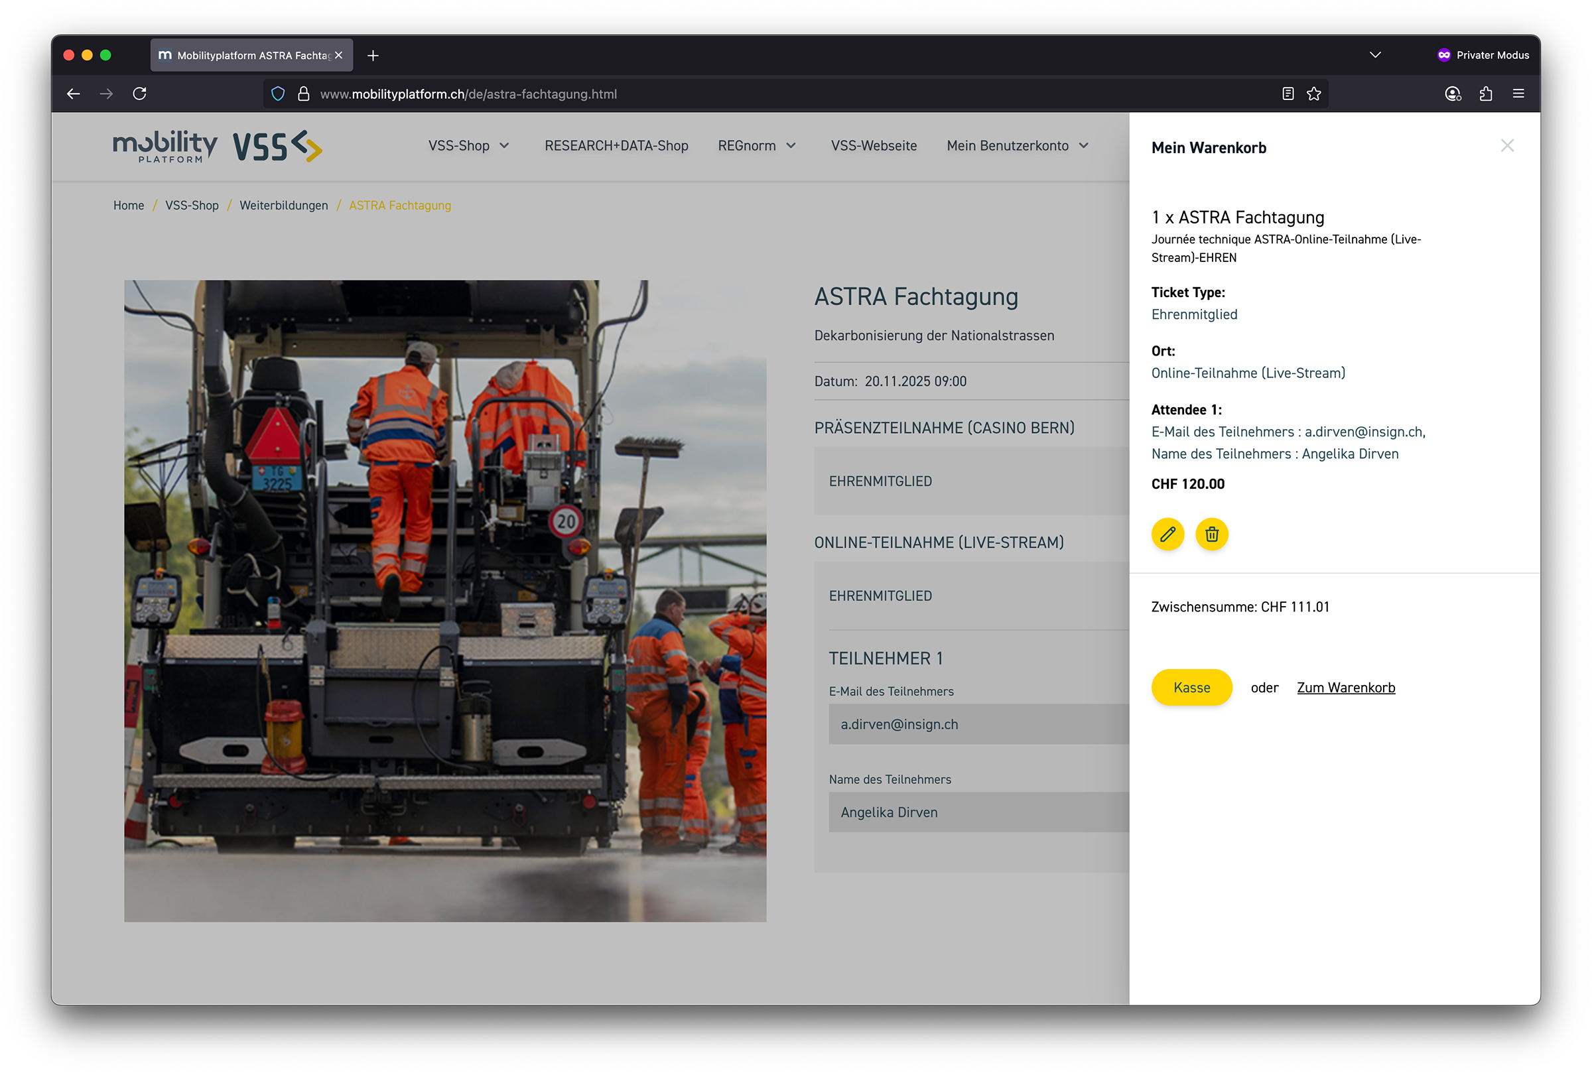1592x1073 pixels.
Task: Click the 'TEILNEHMER 1' heading
Action: click(x=886, y=659)
